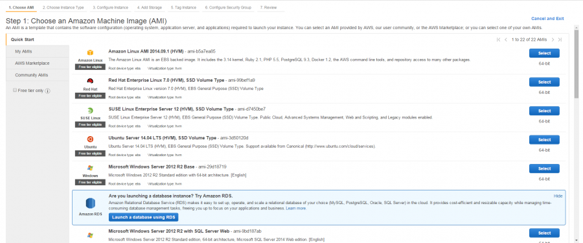This screenshot has width=583, height=243.
Task: Click the Cancel and Exit link
Action: tap(547, 19)
